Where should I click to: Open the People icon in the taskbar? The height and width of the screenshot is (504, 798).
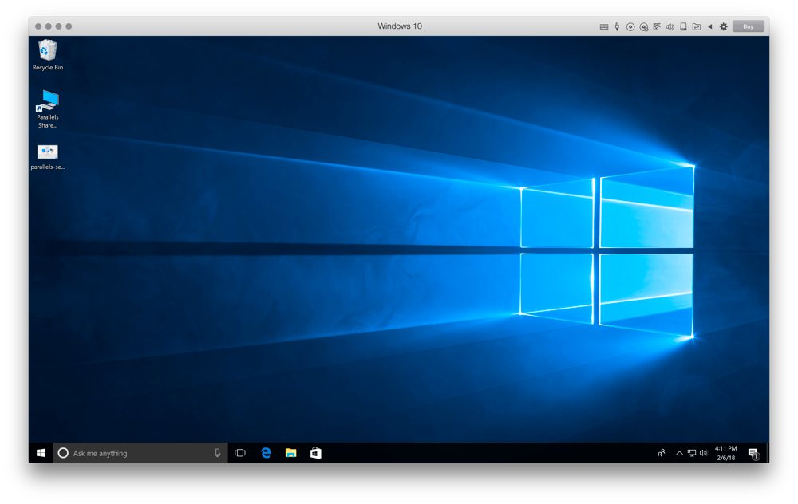tap(661, 453)
